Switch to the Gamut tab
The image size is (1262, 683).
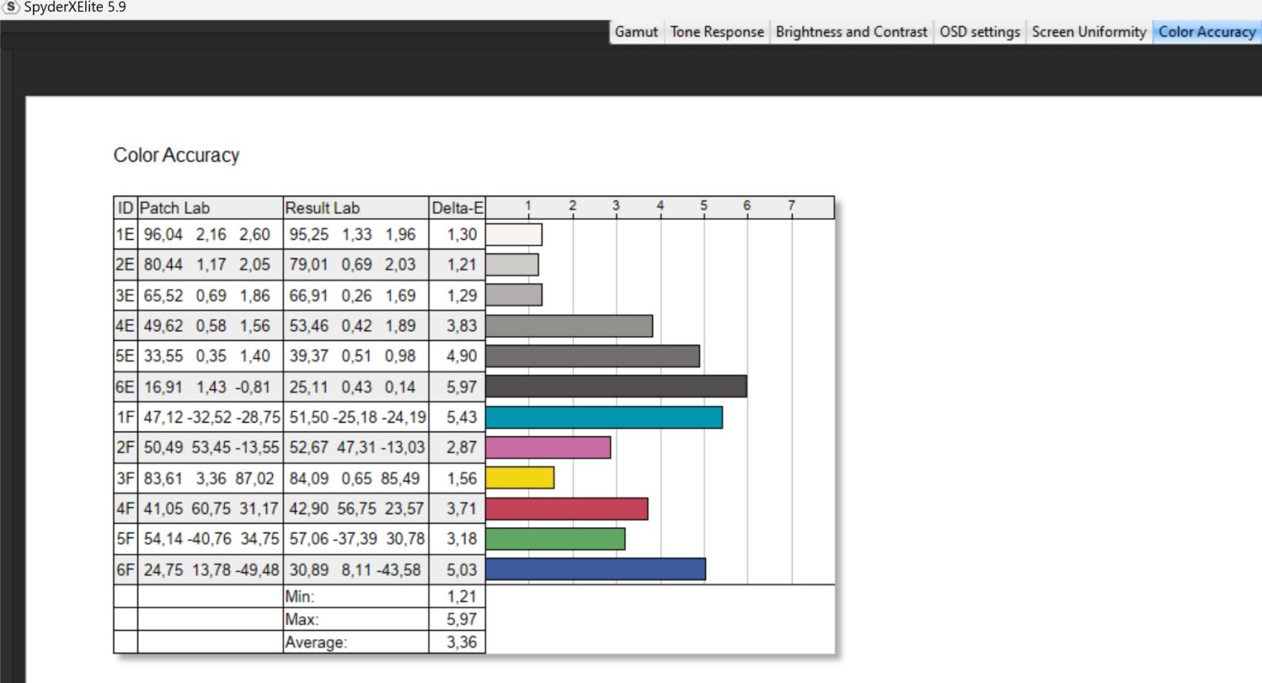636,32
